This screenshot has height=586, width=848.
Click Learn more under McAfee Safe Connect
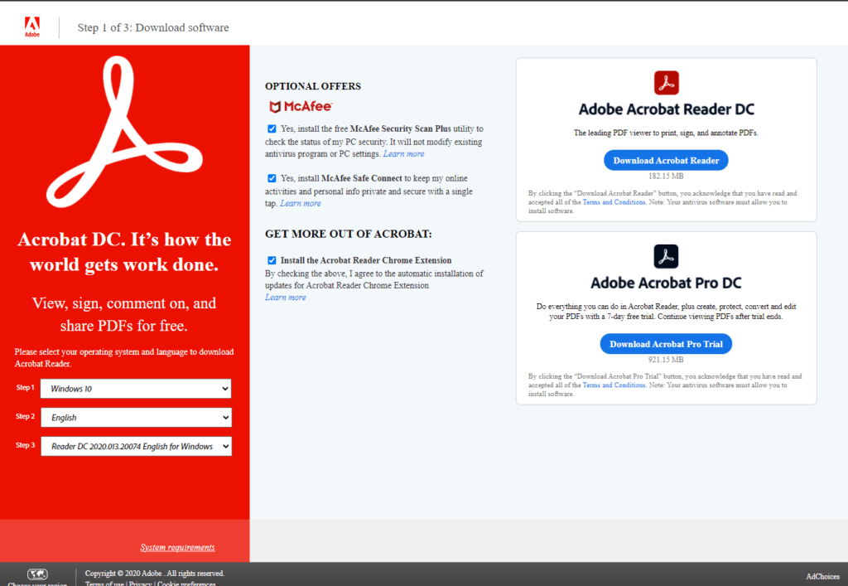pos(300,202)
